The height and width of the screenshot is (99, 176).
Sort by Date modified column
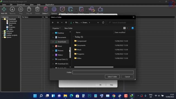click(120, 32)
